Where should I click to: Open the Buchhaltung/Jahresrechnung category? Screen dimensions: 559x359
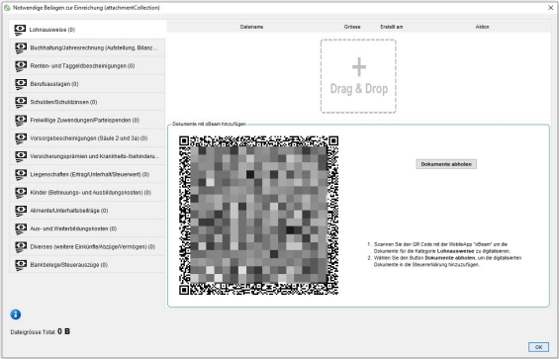tap(87, 47)
